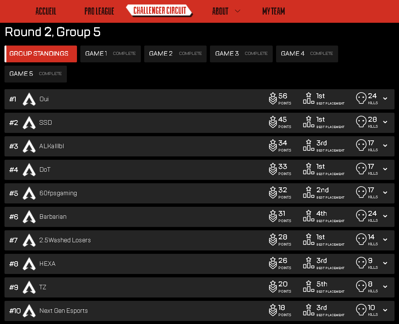Switch to the Game 3 tab
This screenshot has width=399, height=324.
tap(241, 54)
